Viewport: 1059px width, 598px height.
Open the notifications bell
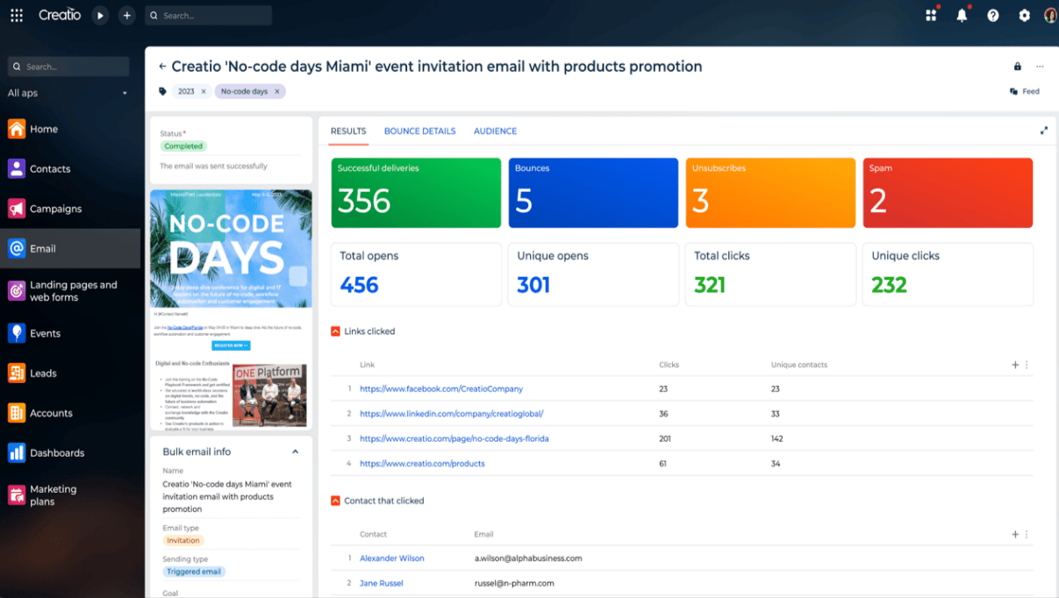click(x=962, y=16)
